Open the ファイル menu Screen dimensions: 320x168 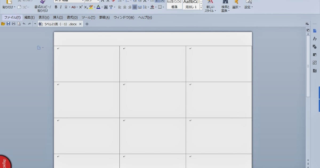[x=12, y=18]
